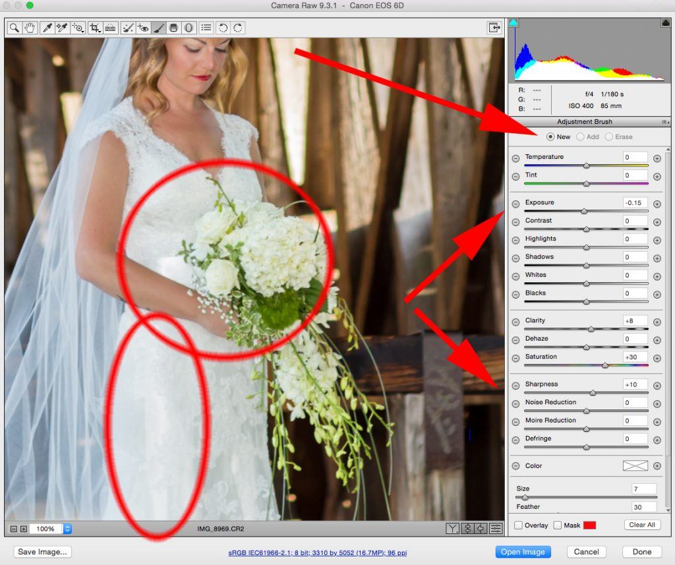Viewport: 675px width, 565px height.
Task: Select the Hand tool
Action: 30,28
